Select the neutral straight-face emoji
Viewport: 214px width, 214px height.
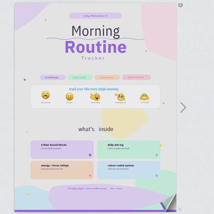[70, 96]
